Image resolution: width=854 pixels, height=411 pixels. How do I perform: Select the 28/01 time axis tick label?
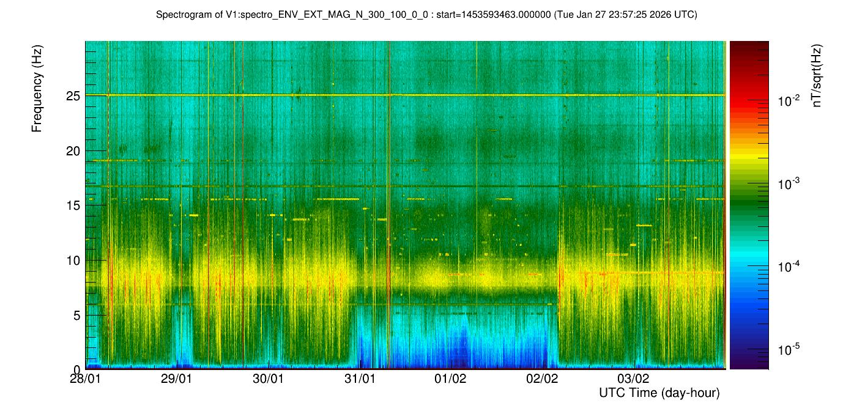click(86, 379)
